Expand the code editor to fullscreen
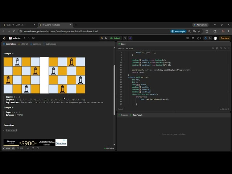232x174 pixels. click(228, 48)
